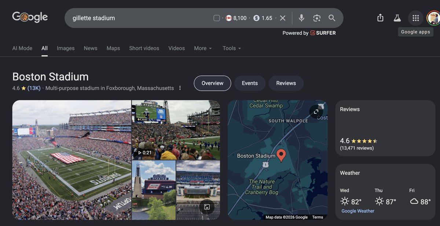This screenshot has height=226, width=440.
Task: Select the Reviews pill button
Action: 286,83
